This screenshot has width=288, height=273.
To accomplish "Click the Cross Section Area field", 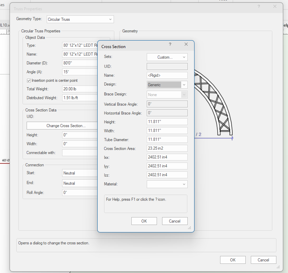I will pyautogui.click(x=167, y=148).
